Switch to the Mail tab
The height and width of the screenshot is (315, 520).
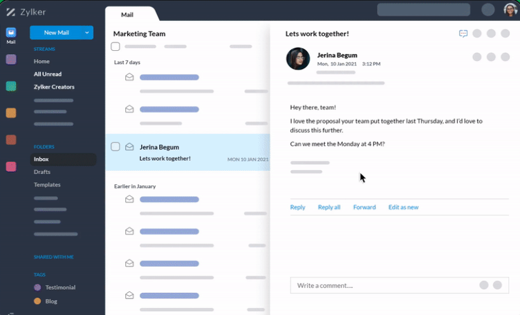coord(127,15)
